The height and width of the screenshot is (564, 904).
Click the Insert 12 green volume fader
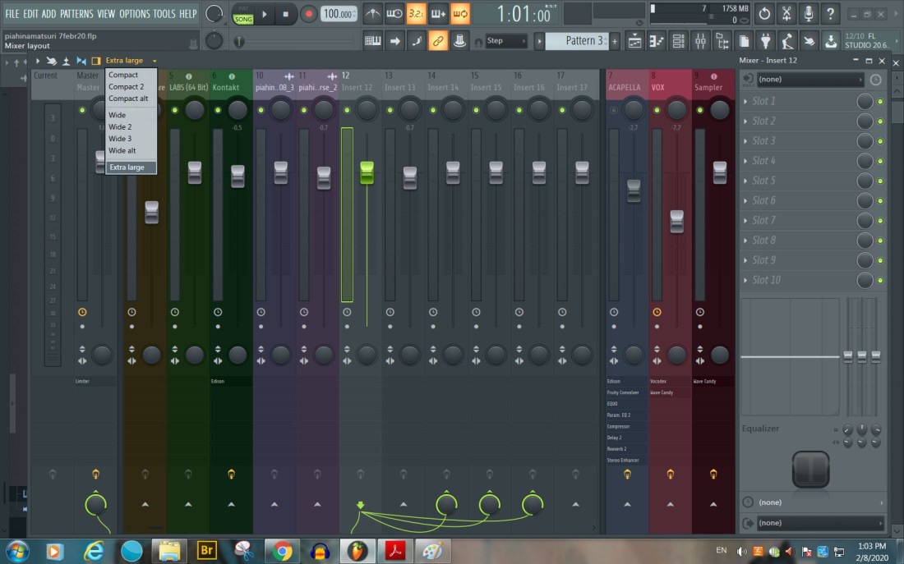pos(367,172)
